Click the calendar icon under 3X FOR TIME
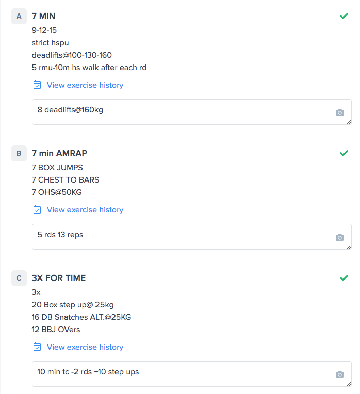 [37, 347]
